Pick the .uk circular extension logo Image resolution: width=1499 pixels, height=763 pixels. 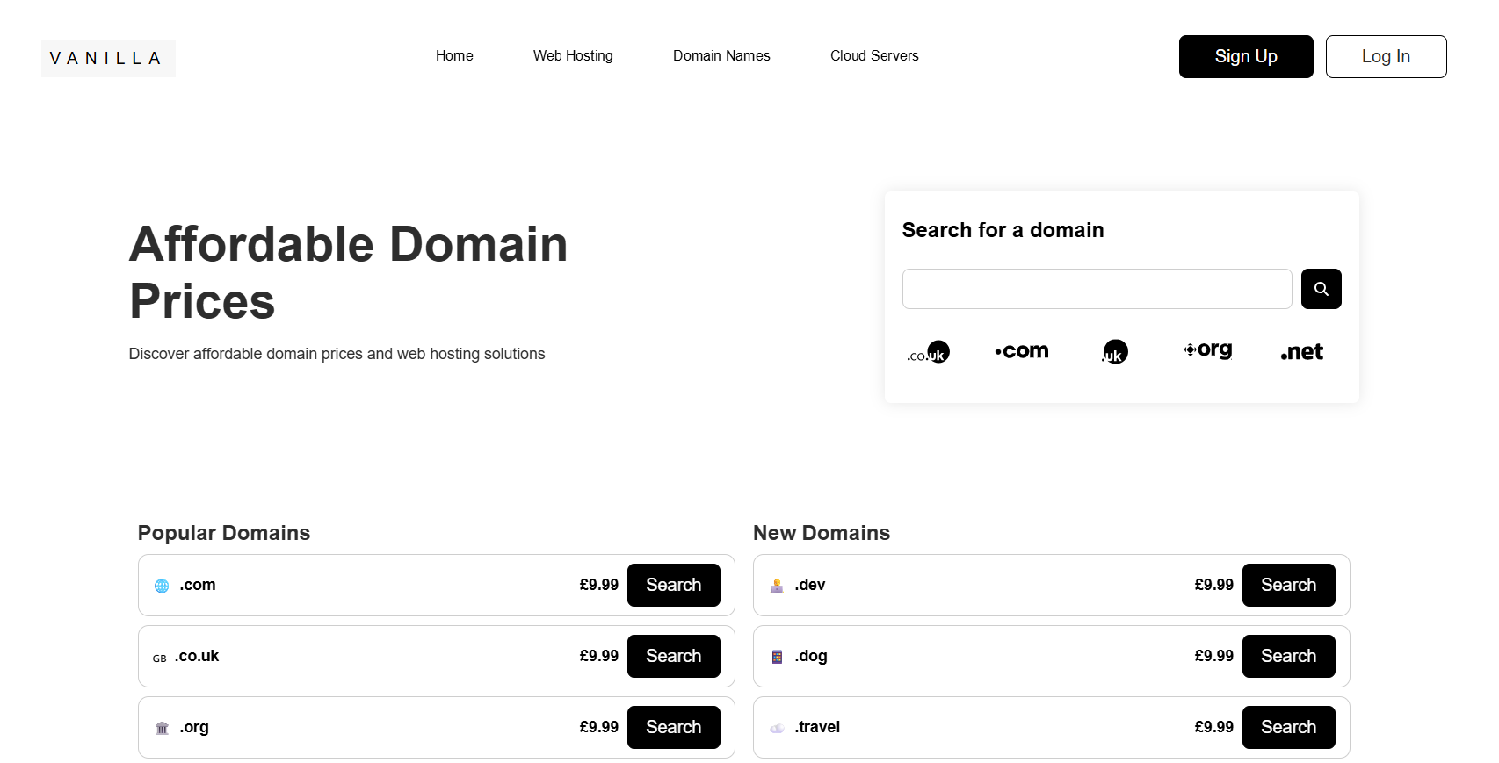point(1115,352)
